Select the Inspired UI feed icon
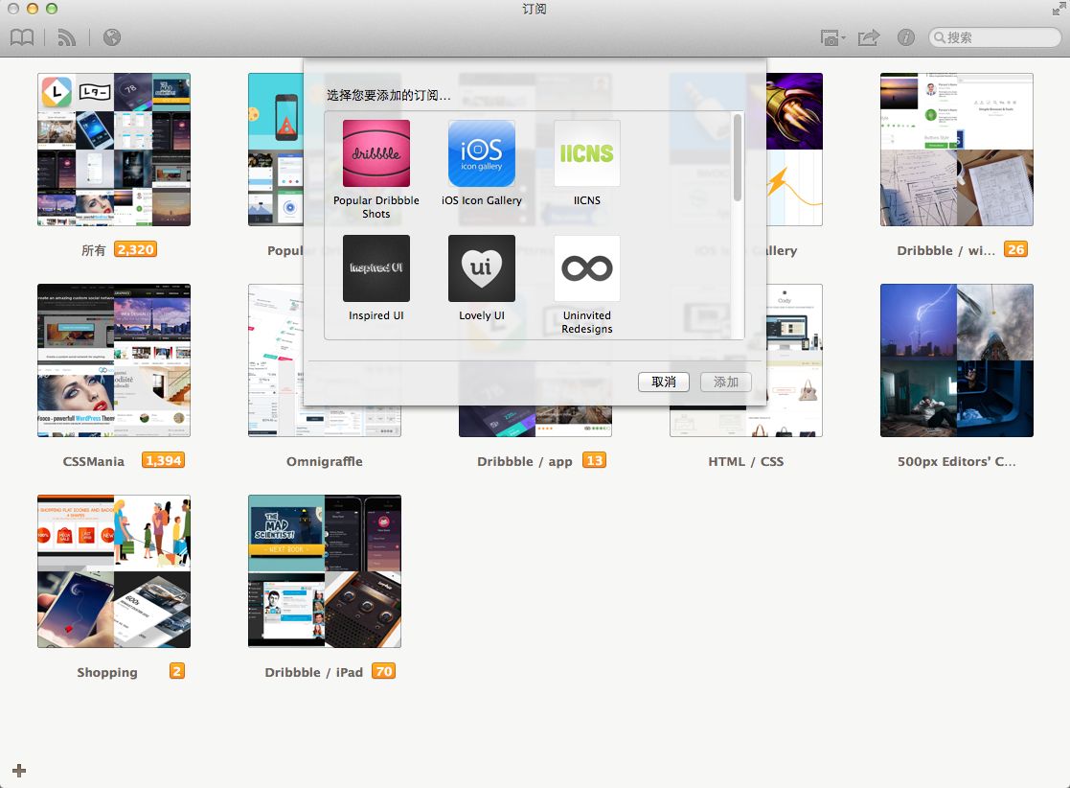 (x=376, y=268)
